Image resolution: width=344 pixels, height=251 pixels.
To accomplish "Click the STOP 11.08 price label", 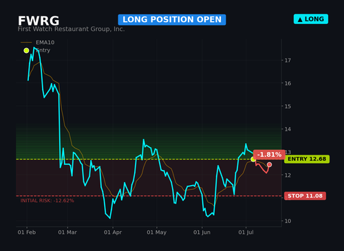I will [x=305, y=196].
